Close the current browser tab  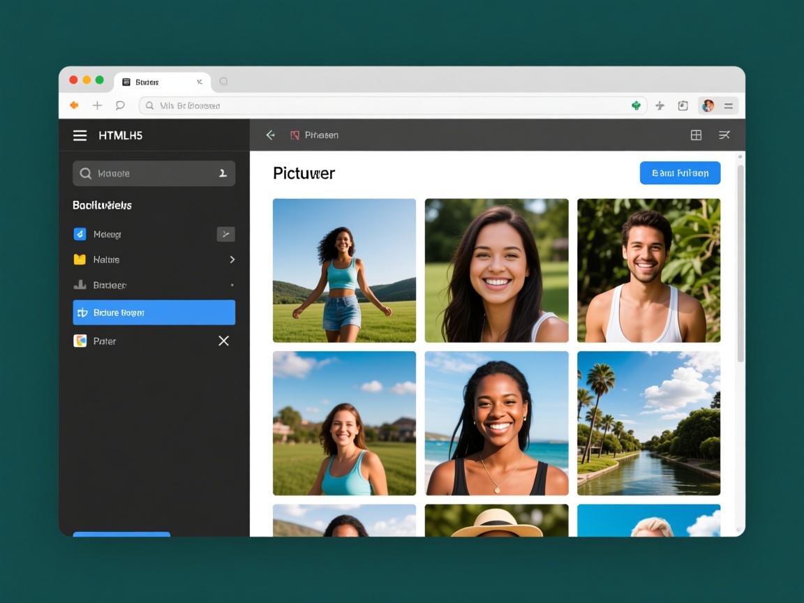tap(200, 82)
